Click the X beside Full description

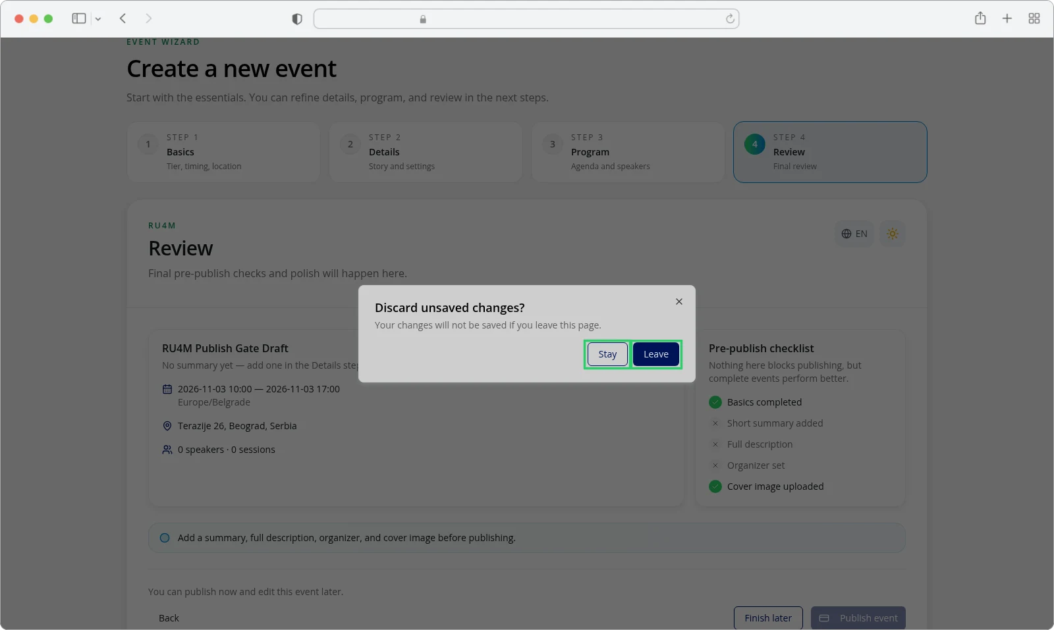[715, 444]
